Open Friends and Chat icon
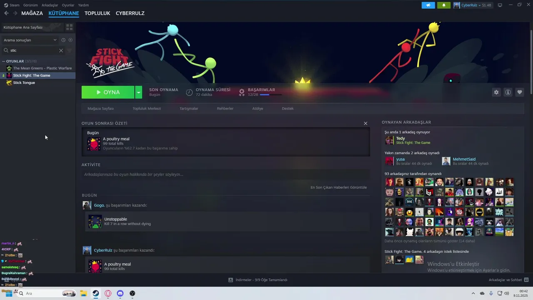This screenshot has width=533, height=300. (x=526, y=280)
